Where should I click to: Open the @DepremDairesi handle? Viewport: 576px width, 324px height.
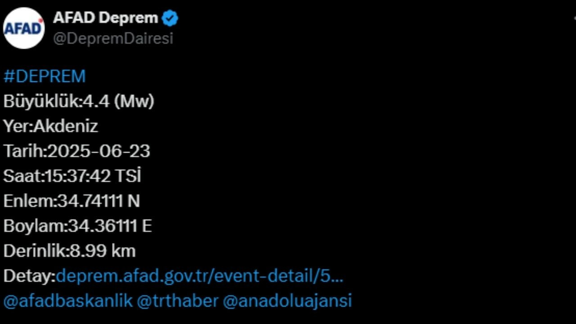[x=113, y=39]
